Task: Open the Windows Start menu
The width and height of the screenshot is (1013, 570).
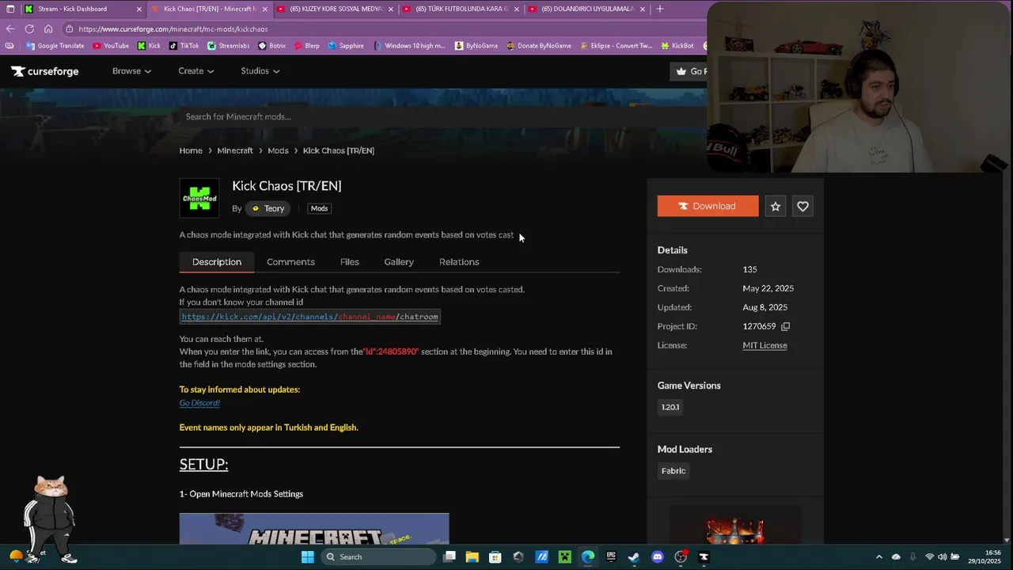Action: pyautogui.click(x=308, y=557)
